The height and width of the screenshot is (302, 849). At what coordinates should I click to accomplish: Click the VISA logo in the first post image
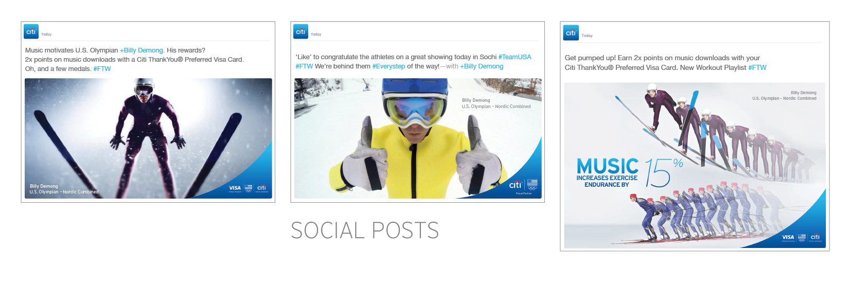pos(235,188)
